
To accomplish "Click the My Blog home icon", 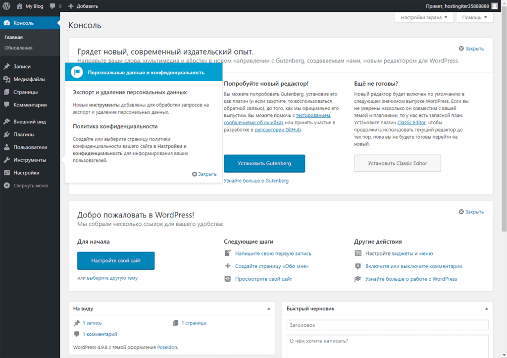I will pyautogui.click(x=19, y=6).
